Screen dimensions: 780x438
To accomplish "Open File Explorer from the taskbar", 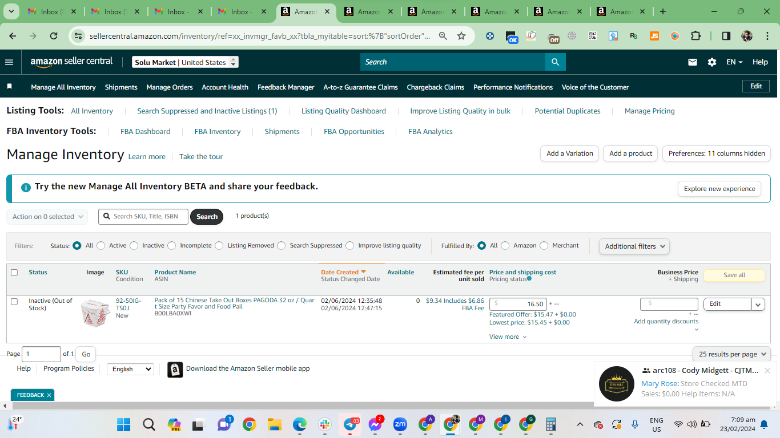I will [x=275, y=424].
